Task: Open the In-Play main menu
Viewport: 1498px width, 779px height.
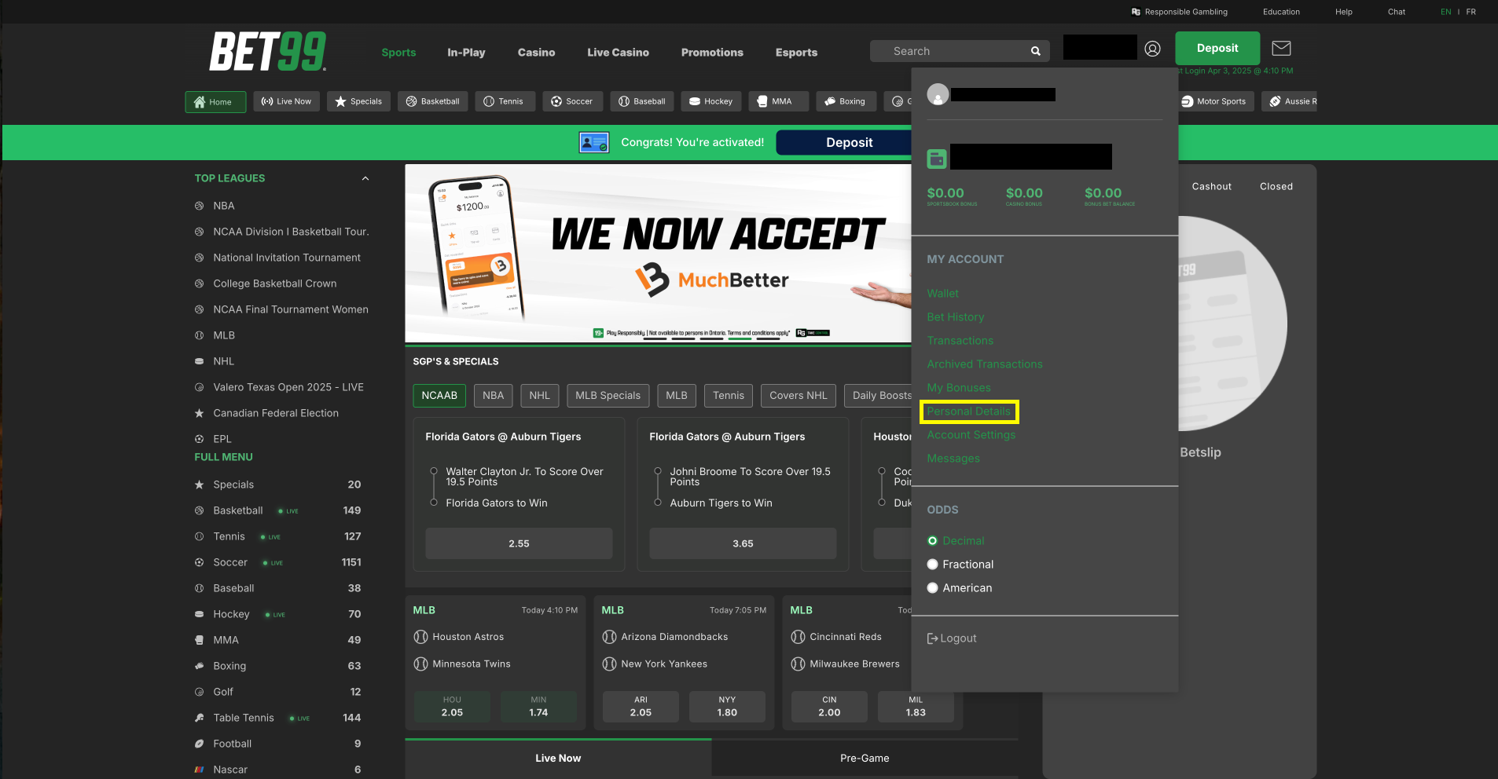Action: pos(466,53)
